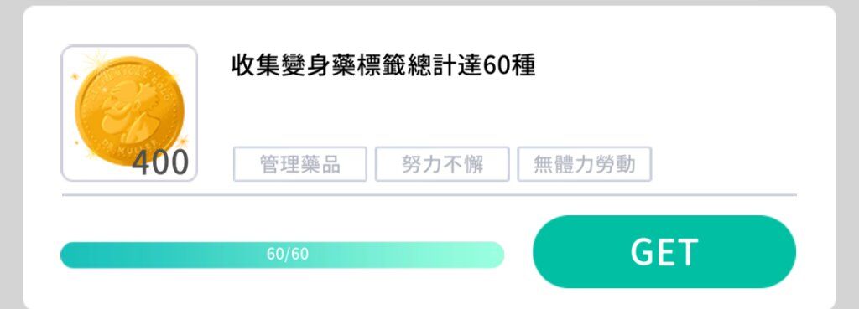
Task: Click the 60/60 progress bar
Action: pos(282,255)
